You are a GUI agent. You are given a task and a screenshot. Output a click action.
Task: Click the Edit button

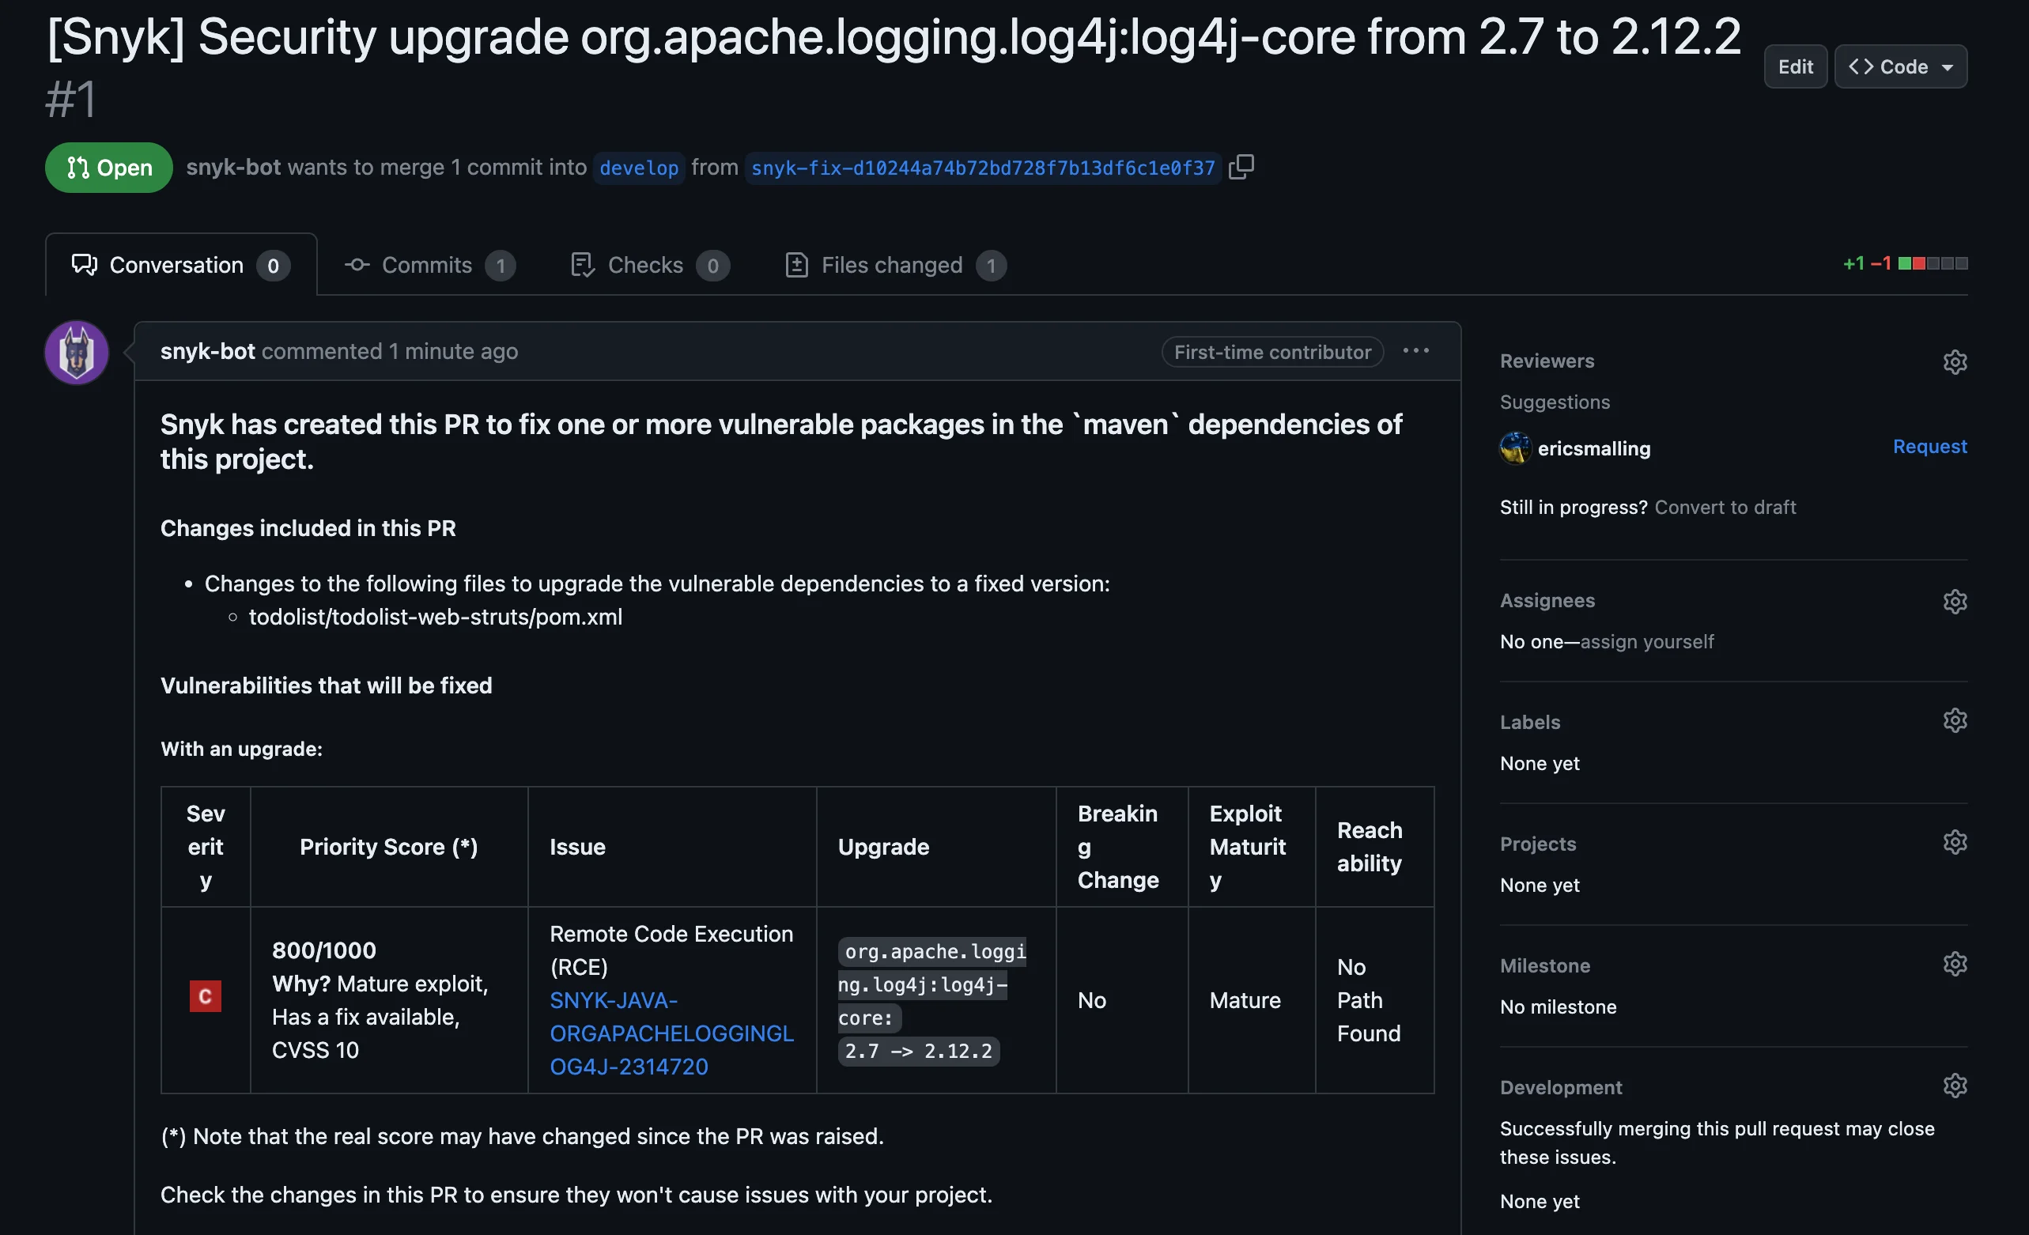click(x=1796, y=66)
